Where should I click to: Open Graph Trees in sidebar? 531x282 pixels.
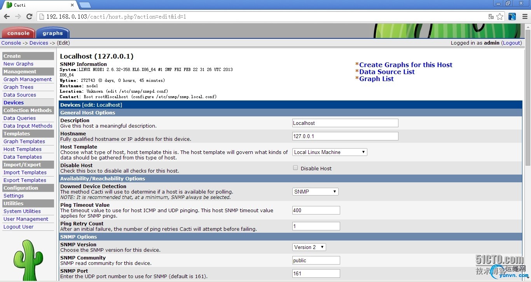point(18,87)
